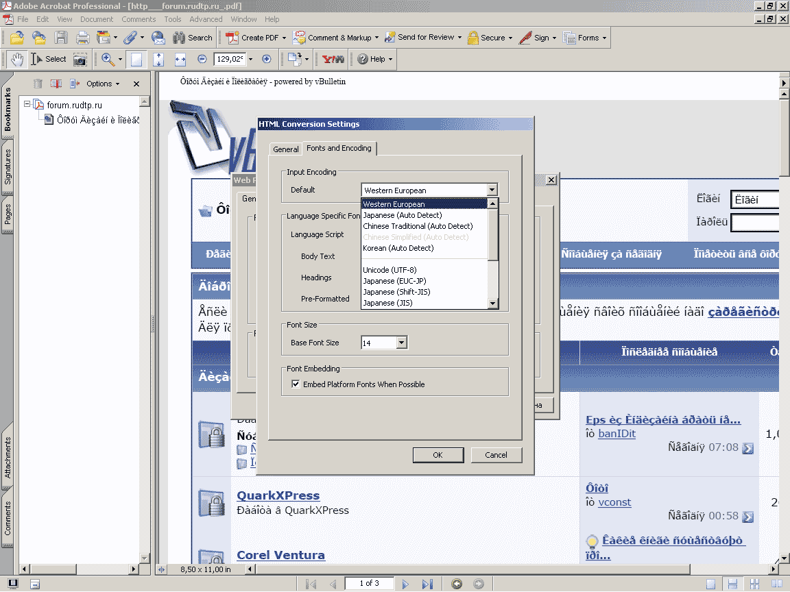This screenshot has height=592, width=790.
Task: Delete bookmark using trash icon
Action: coord(38,84)
